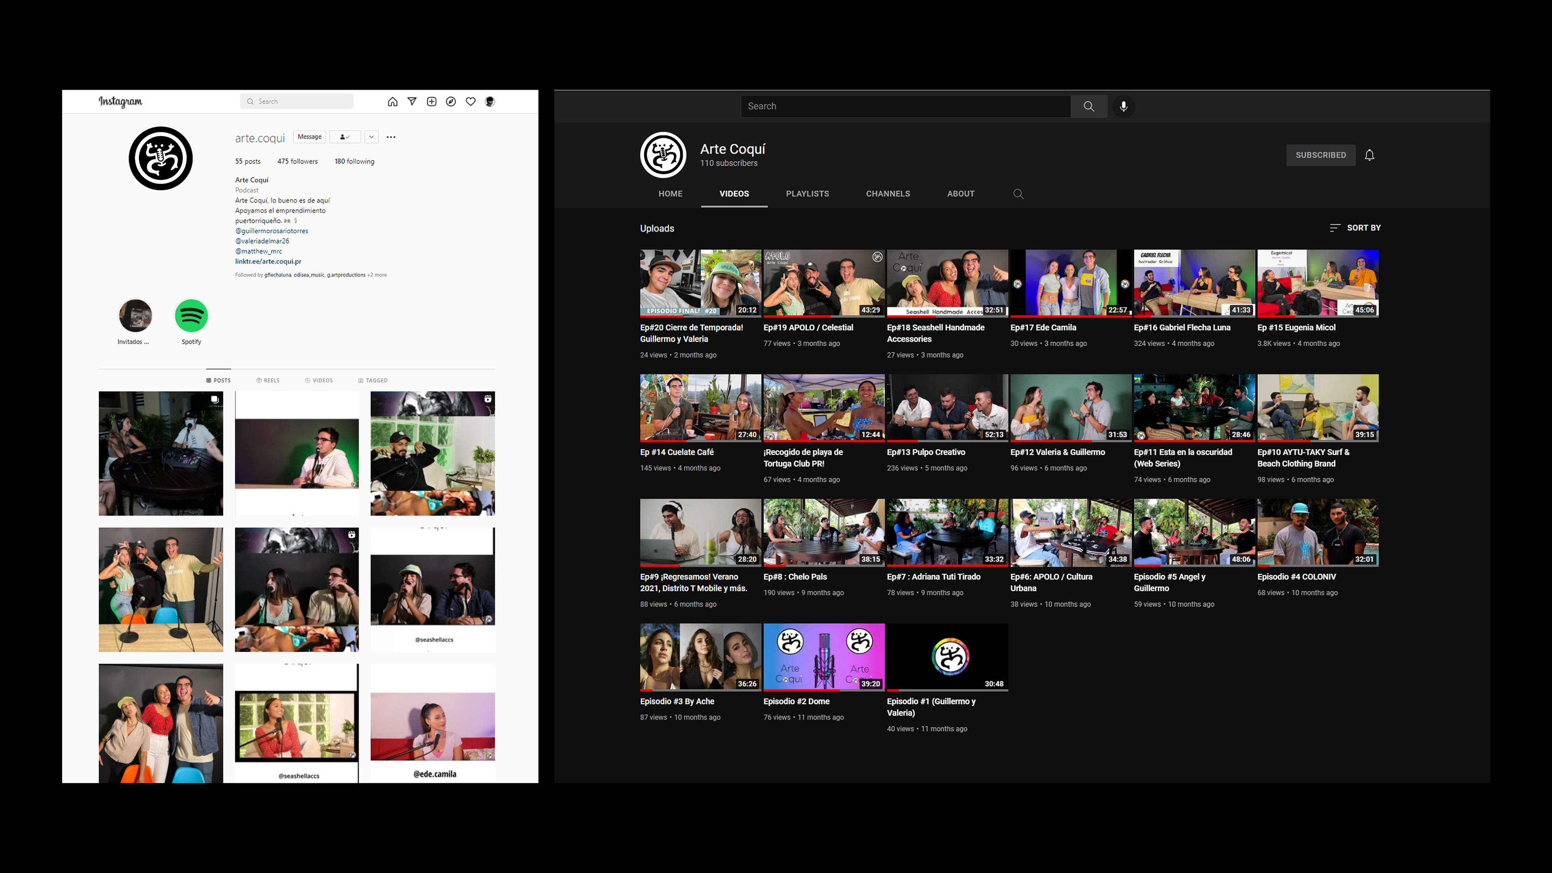Click the new post plus icon
Image resolution: width=1552 pixels, height=873 pixels.
[x=431, y=102]
